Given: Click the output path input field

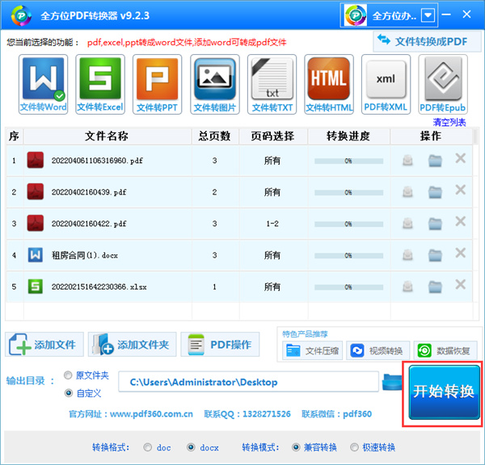Looking at the screenshot, I should (248, 382).
